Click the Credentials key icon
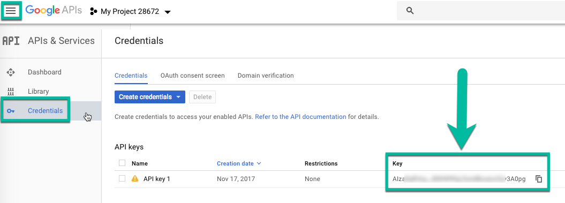 [x=11, y=111]
